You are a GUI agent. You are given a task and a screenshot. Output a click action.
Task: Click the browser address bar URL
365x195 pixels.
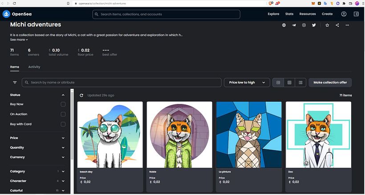click(x=102, y=4)
